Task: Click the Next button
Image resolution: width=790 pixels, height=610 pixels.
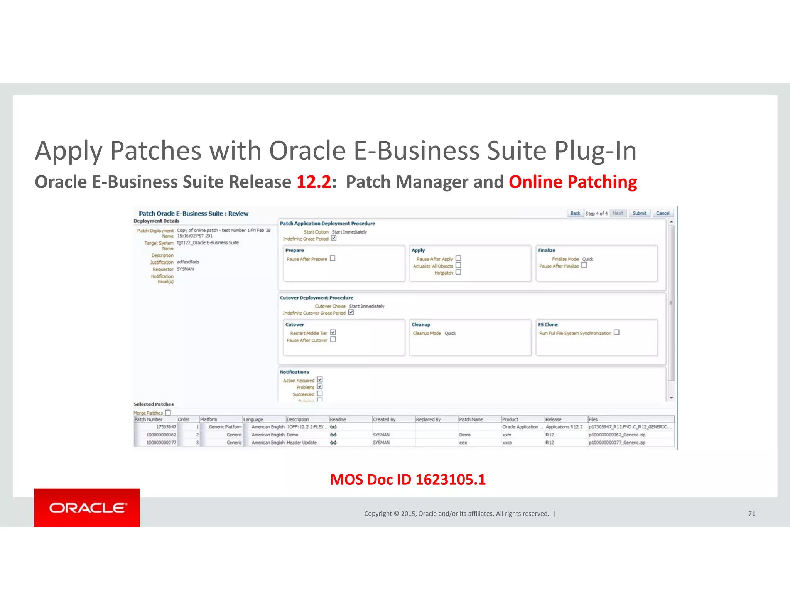Action: point(618,213)
